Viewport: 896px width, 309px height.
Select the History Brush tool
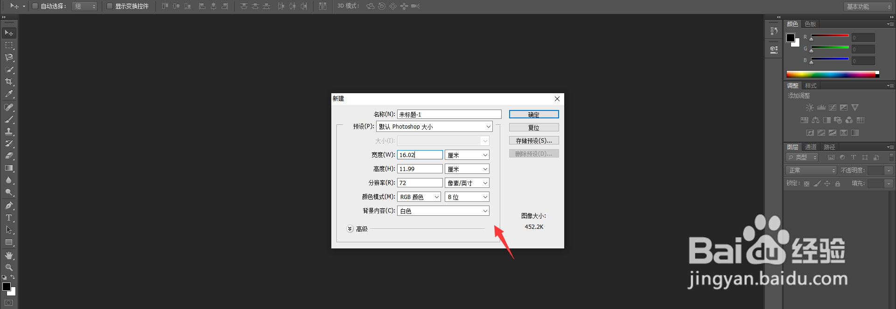coord(9,144)
